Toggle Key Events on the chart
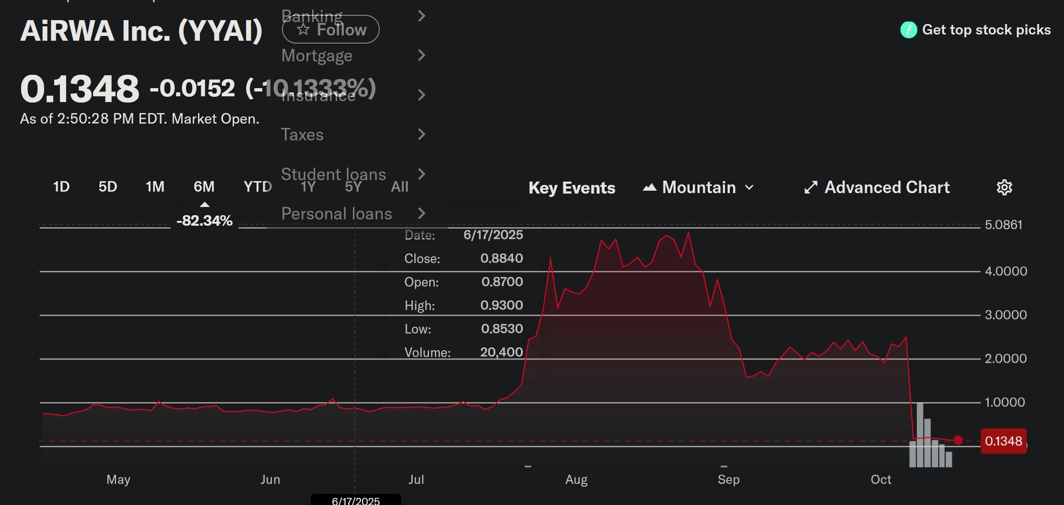 pos(572,188)
